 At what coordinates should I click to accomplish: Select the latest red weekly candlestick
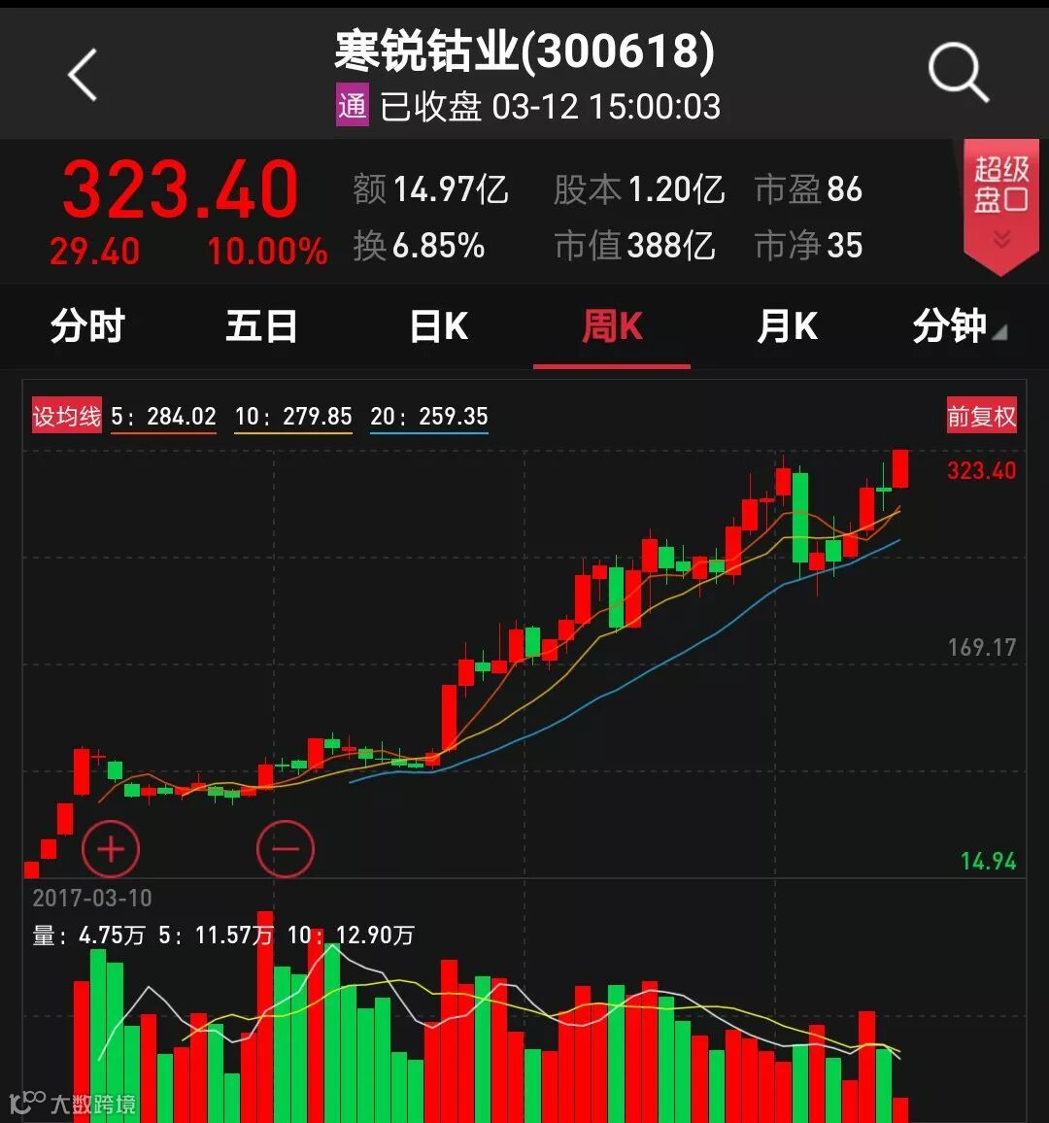point(900,468)
